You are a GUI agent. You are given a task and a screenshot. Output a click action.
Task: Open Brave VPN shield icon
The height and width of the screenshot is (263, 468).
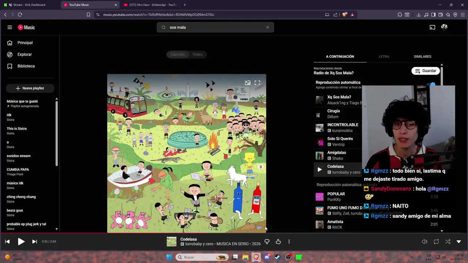[455, 15]
